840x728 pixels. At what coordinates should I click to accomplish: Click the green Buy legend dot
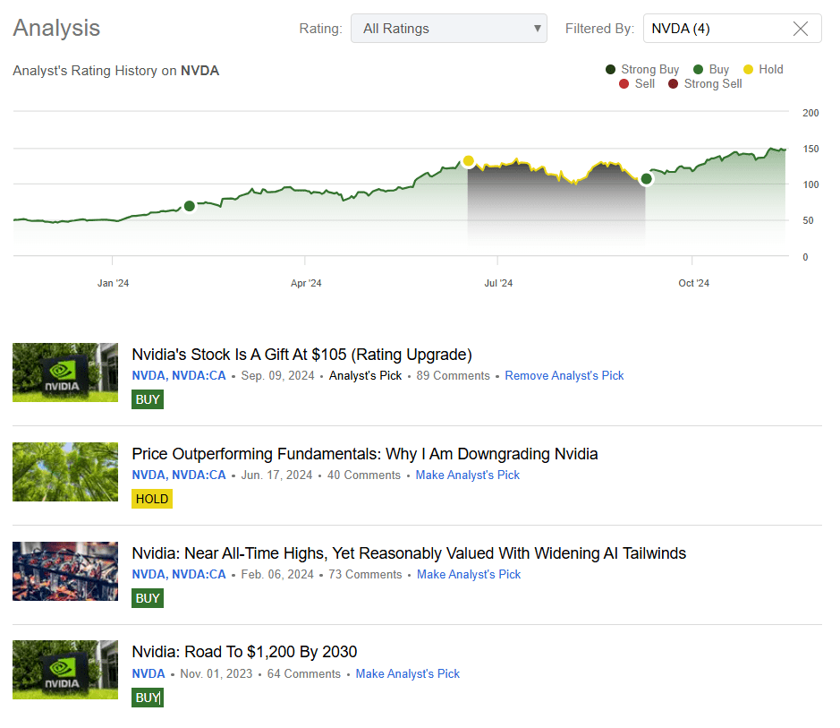[698, 70]
